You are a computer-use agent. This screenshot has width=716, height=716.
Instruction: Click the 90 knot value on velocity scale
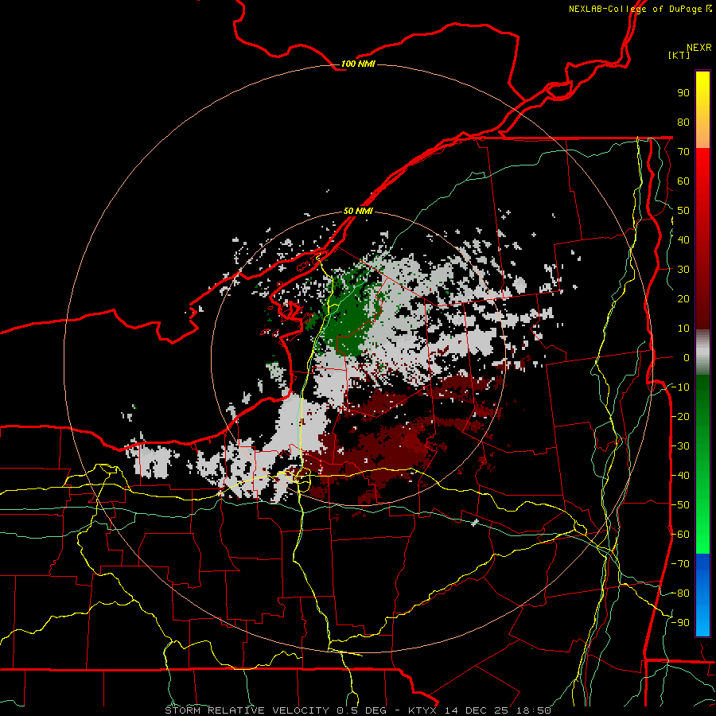(x=683, y=93)
